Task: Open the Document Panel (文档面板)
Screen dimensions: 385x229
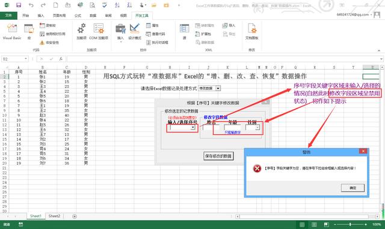Action: tap(251, 32)
